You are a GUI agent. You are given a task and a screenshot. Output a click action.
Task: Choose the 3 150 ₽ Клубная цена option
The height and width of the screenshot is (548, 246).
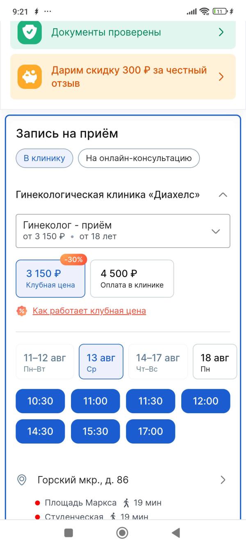click(x=50, y=278)
